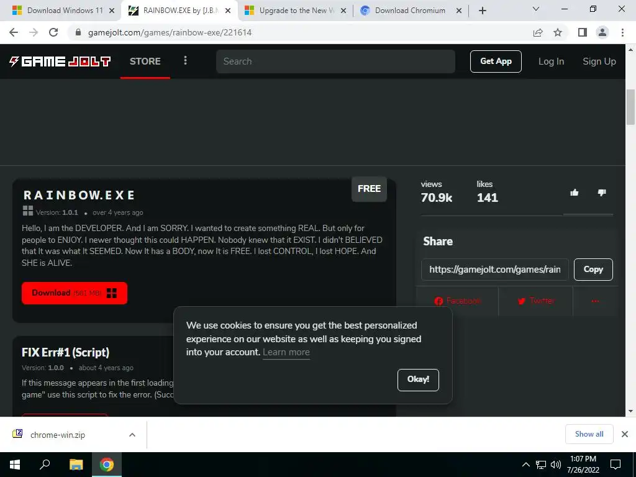Click the Game Jolt logo

60,61
